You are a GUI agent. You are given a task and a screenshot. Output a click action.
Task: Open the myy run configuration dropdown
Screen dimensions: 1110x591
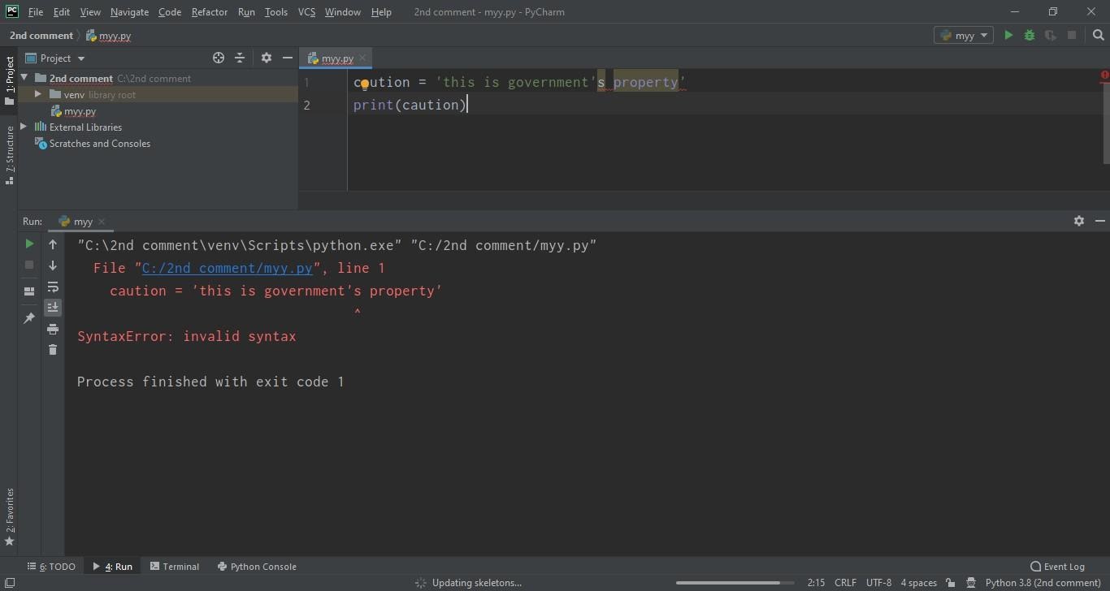coord(963,35)
